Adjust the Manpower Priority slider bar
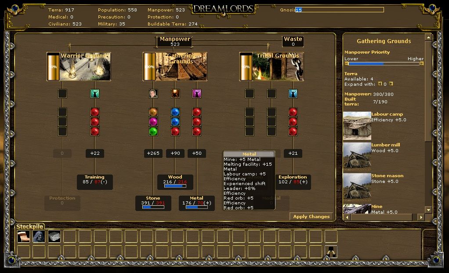This screenshot has height=273, width=449. (x=384, y=64)
